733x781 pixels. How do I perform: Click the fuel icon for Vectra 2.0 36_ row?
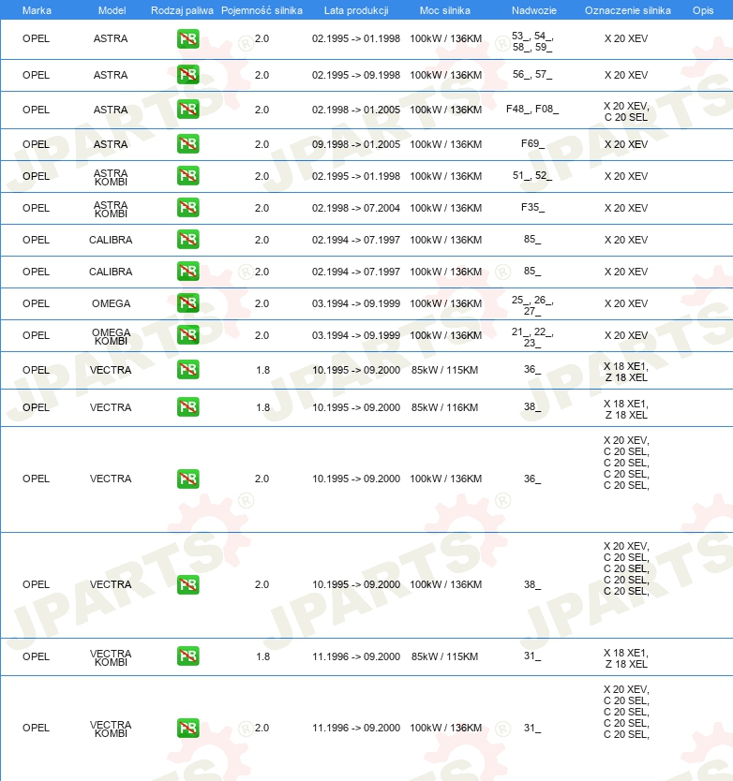coord(188,479)
